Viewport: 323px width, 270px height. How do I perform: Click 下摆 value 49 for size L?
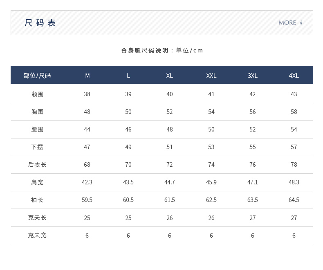(128, 147)
